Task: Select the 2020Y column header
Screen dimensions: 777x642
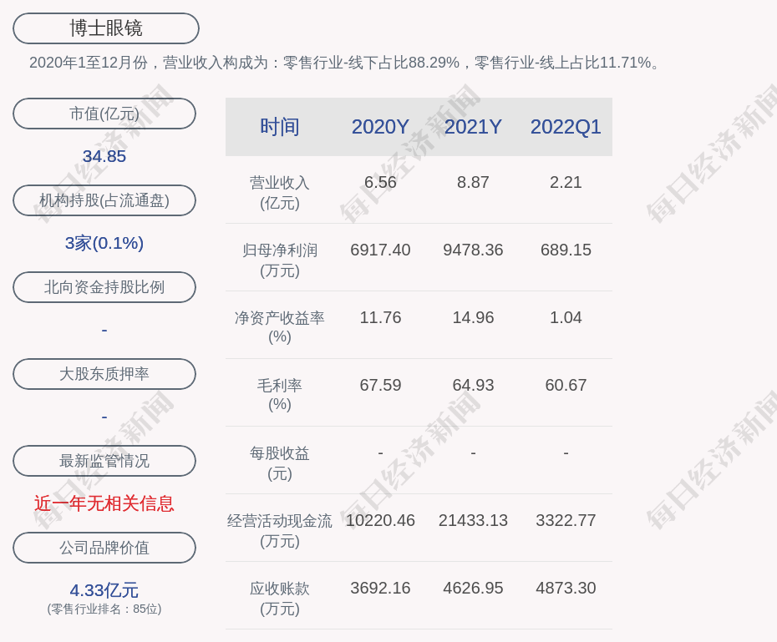Action: pos(380,127)
